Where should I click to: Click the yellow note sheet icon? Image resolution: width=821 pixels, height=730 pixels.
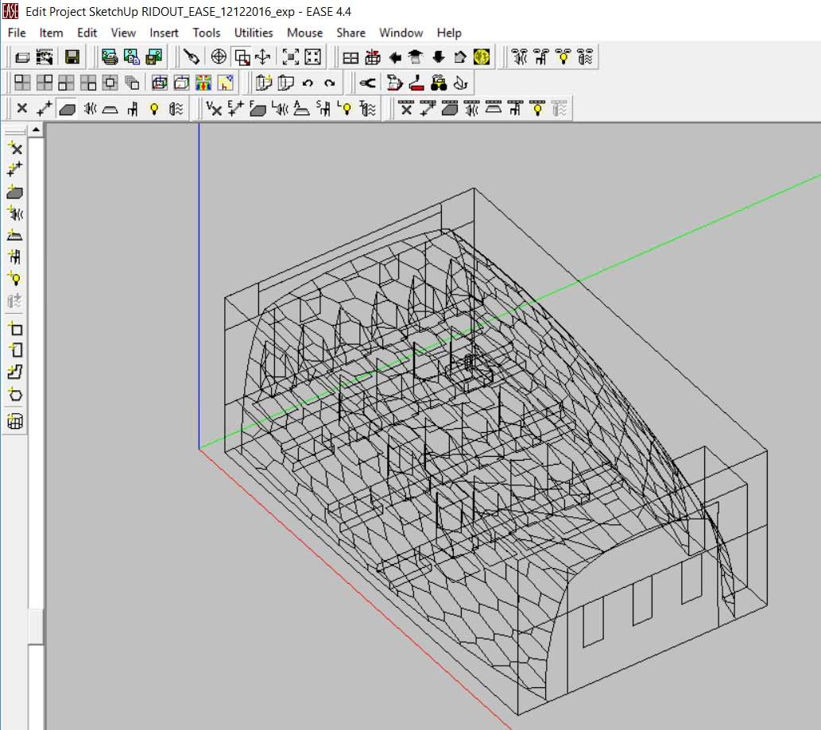(x=225, y=83)
